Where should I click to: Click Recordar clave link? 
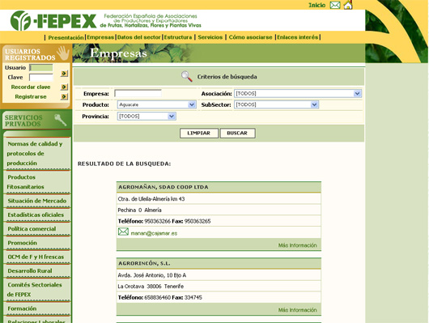31,87
